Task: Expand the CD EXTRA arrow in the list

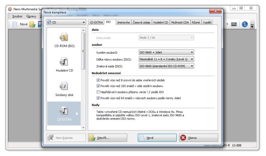Action: pyautogui.click(x=77, y=114)
